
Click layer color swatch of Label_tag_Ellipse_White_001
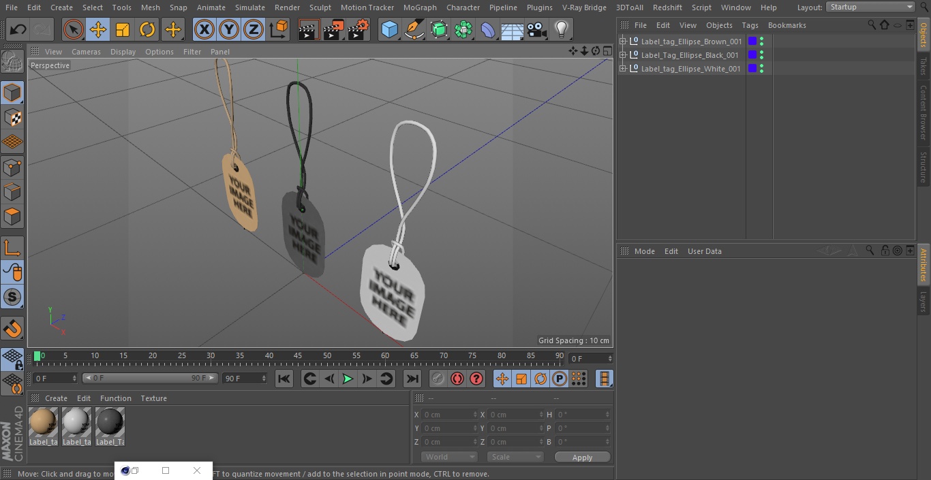pos(752,69)
